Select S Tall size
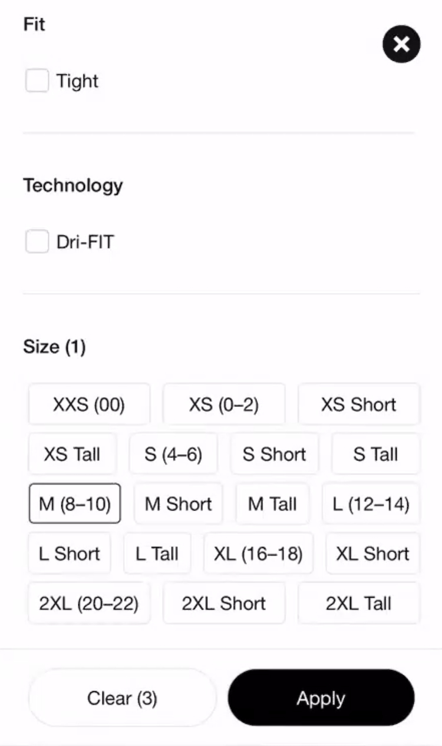 pyautogui.click(x=375, y=454)
